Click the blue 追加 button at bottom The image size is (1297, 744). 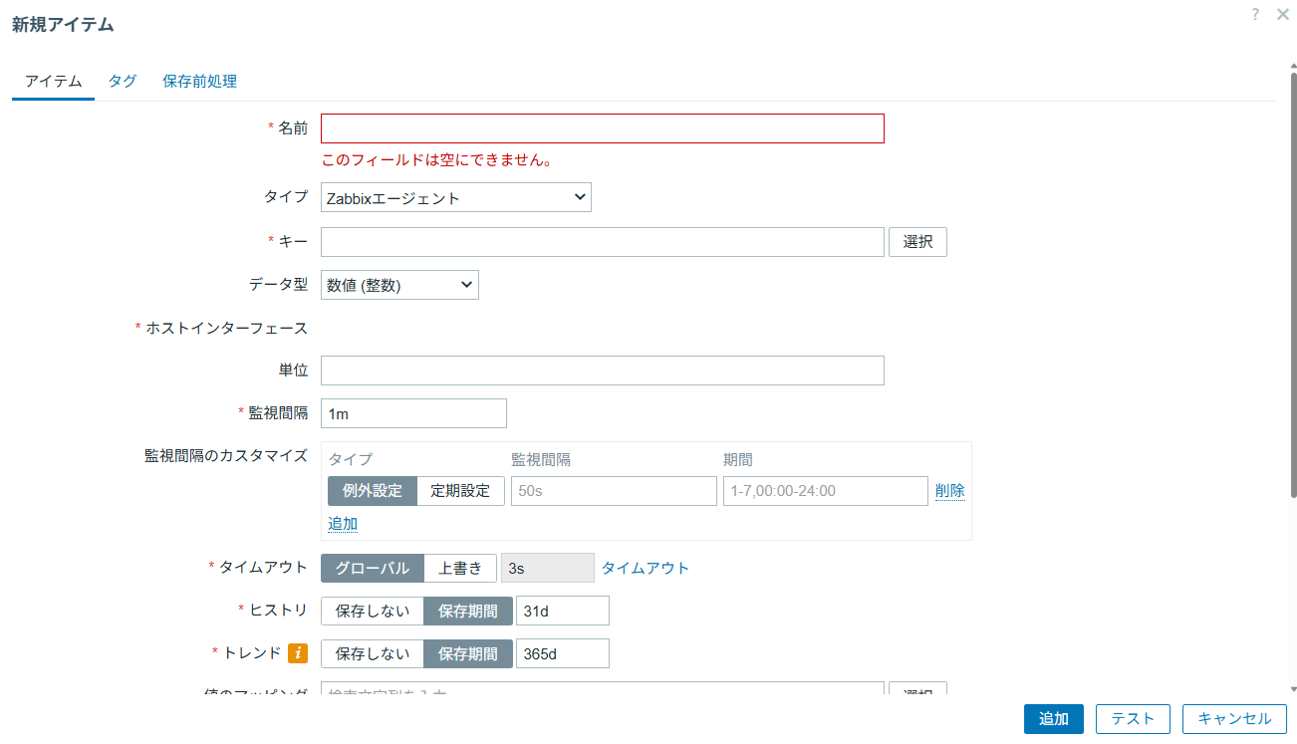click(x=1054, y=719)
